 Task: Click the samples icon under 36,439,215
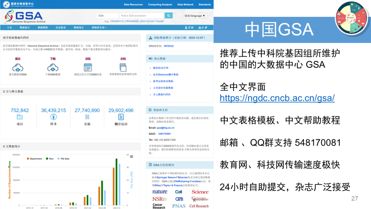point(54,117)
